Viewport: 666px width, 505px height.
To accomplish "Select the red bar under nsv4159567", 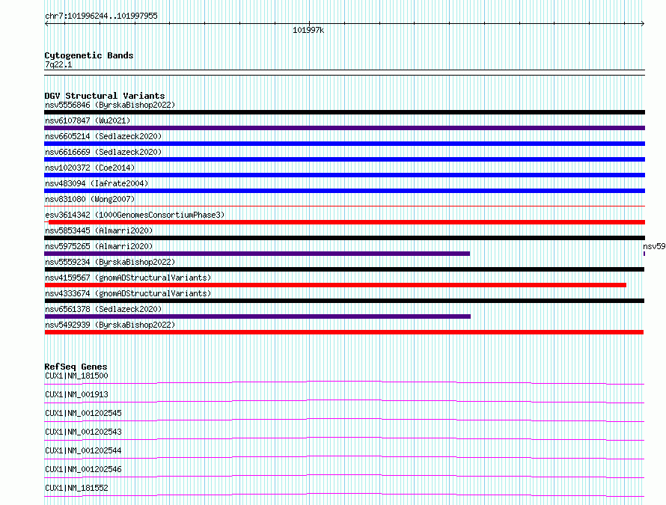I will [335, 285].
